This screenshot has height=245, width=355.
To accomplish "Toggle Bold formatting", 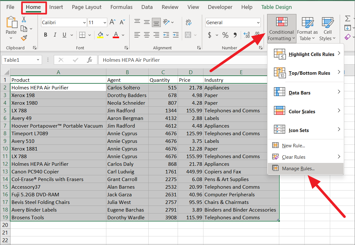I will click(x=46, y=35).
